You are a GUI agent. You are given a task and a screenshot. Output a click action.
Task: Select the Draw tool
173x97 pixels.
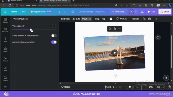(x=5, y=69)
